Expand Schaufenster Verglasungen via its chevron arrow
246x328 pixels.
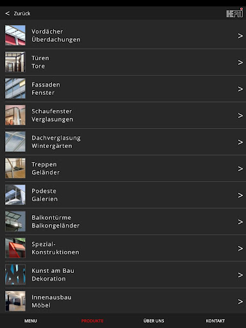[x=240, y=115]
